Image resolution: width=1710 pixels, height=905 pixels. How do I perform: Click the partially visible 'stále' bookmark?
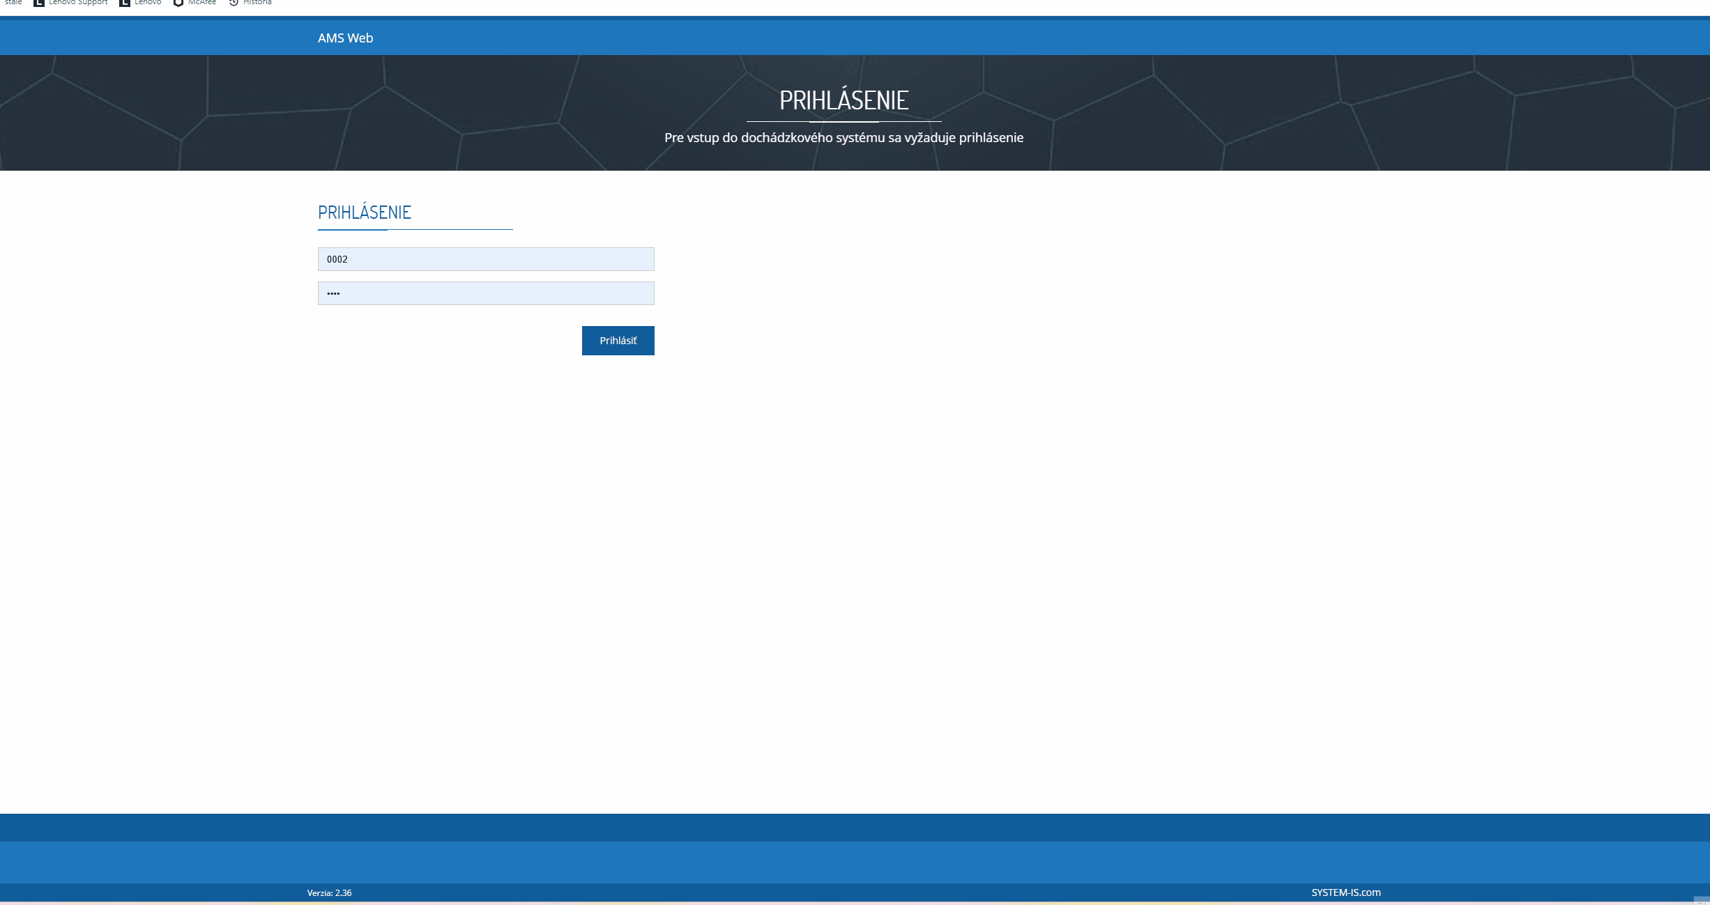point(13,3)
